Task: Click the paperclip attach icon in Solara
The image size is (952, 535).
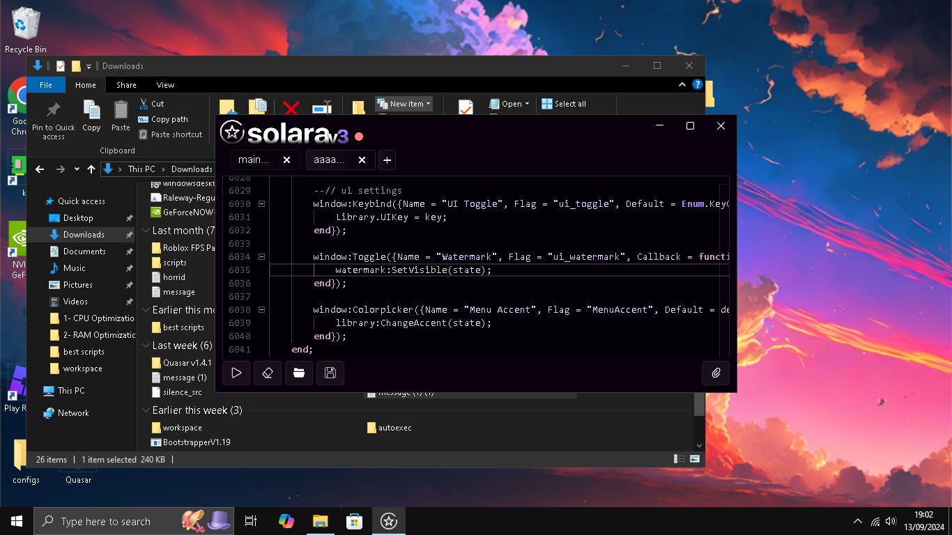Action: (716, 373)
